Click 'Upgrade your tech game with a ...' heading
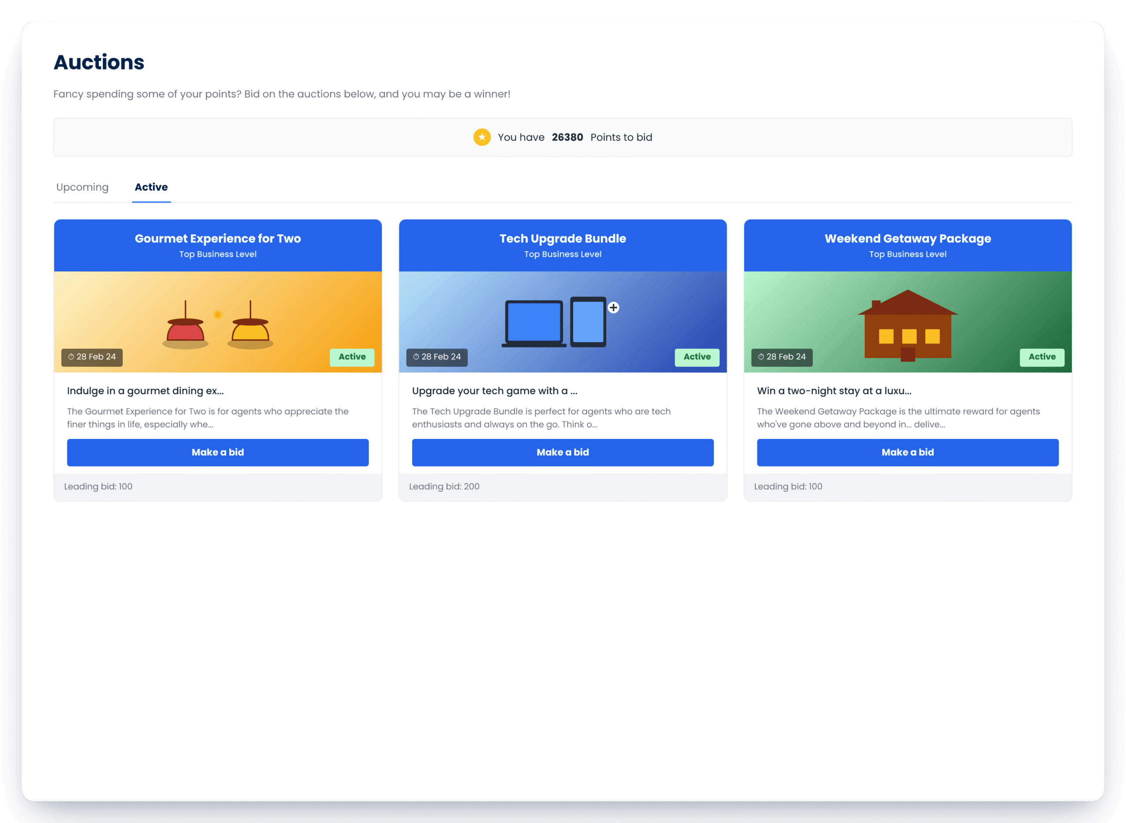The image size is (1126, 823). pos(494,391)
